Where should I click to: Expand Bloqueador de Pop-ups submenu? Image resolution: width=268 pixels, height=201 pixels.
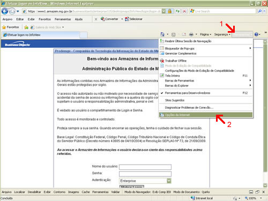point(206,48)
